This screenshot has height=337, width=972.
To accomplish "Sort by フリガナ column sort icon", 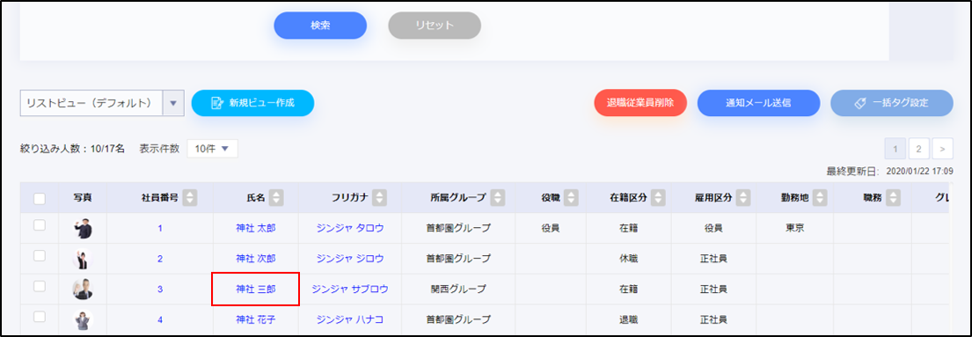I will click(x=380, y=198).
